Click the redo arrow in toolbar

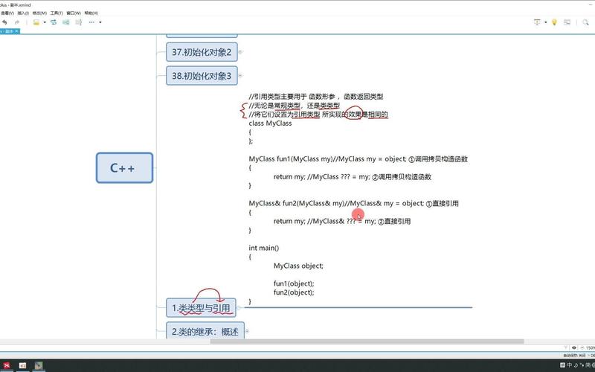pyautogui.click(x=16, y=22)
